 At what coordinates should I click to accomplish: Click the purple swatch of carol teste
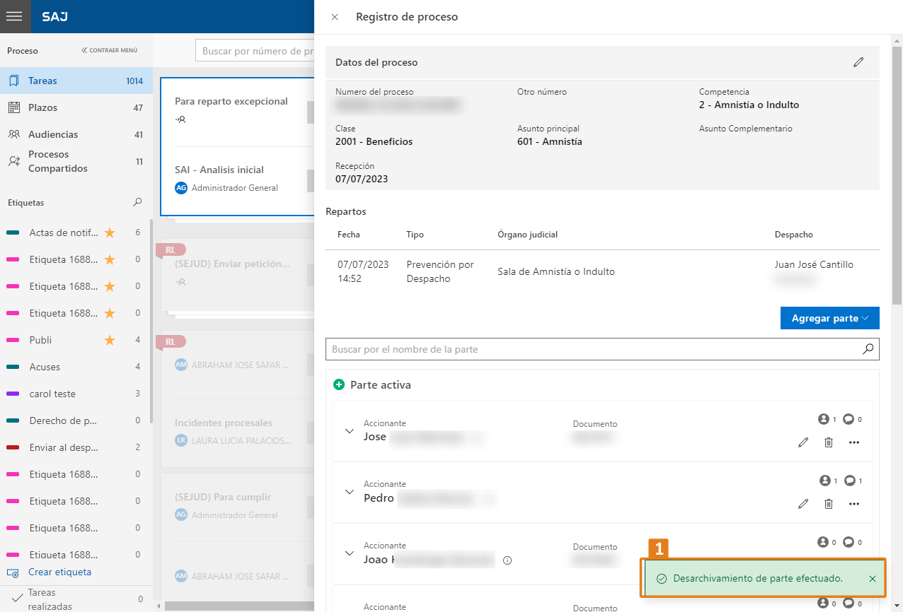pyautogui.click(x=13, y=394)
